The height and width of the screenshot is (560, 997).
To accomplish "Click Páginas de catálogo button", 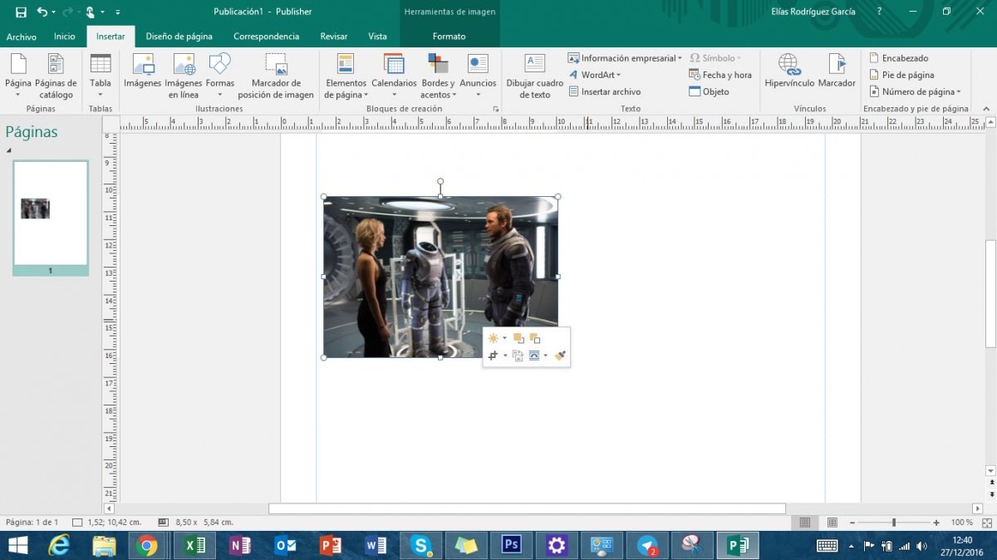I will tap(56, 76).
